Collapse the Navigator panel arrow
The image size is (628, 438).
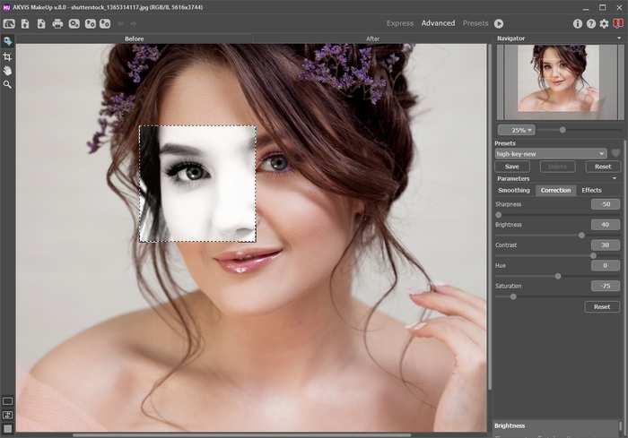pyautogui.click(x=619, y=39)
